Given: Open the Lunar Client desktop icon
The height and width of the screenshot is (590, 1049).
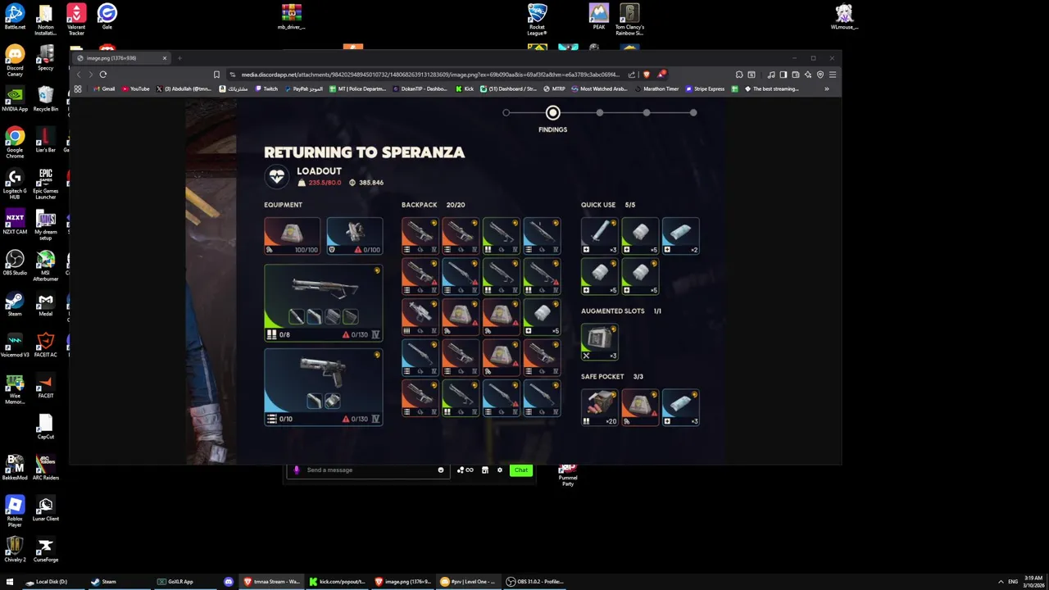Looking at the screenshot, I should (46, 509).
